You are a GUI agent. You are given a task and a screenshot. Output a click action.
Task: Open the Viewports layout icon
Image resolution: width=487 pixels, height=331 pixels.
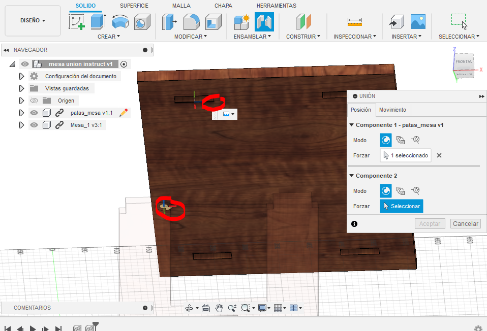[293, 308]
